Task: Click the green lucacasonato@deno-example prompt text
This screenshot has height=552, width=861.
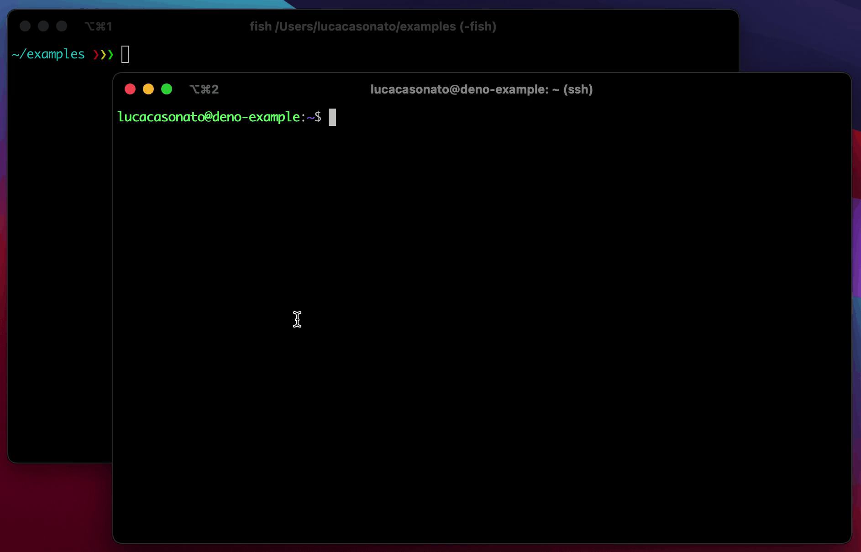Action: (208, 117)
